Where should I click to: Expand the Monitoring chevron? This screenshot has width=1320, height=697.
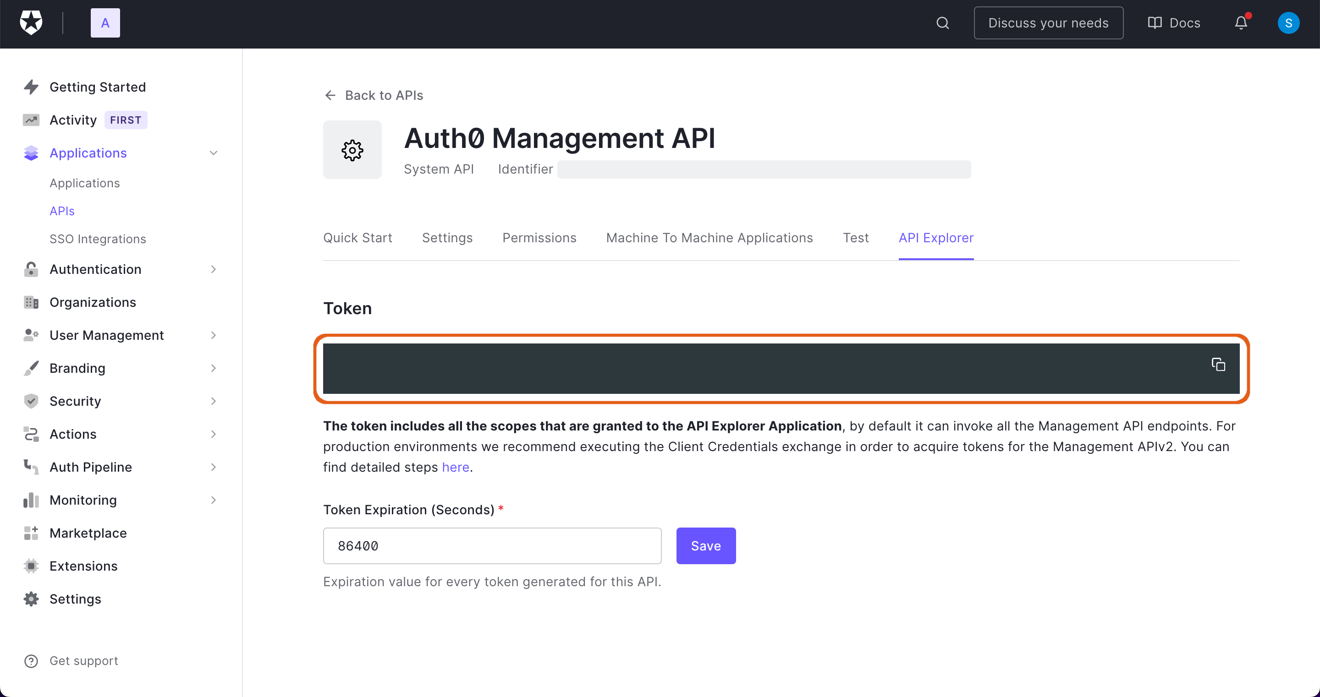[x=214, y=500]
